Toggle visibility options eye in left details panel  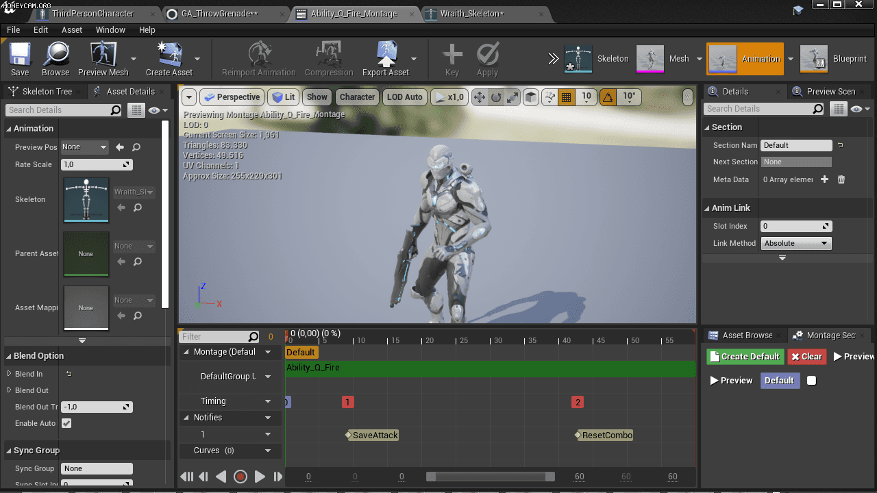tap(157, 110)
